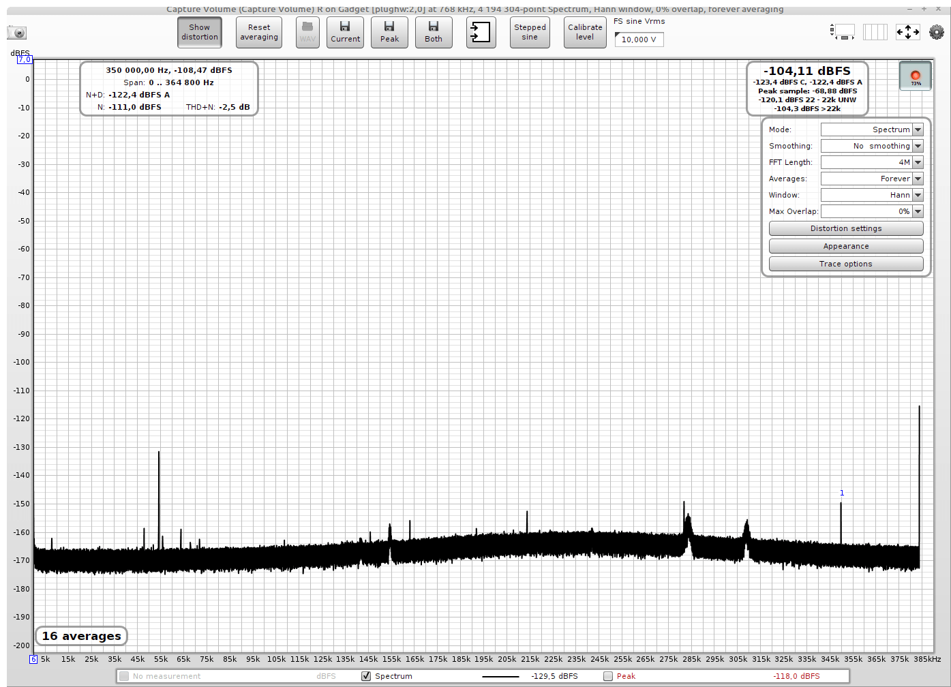Open the Averages dropdown set to Forever
Image resolution: width=951 pixels, height=687 pixels.
tap(872, 179)
